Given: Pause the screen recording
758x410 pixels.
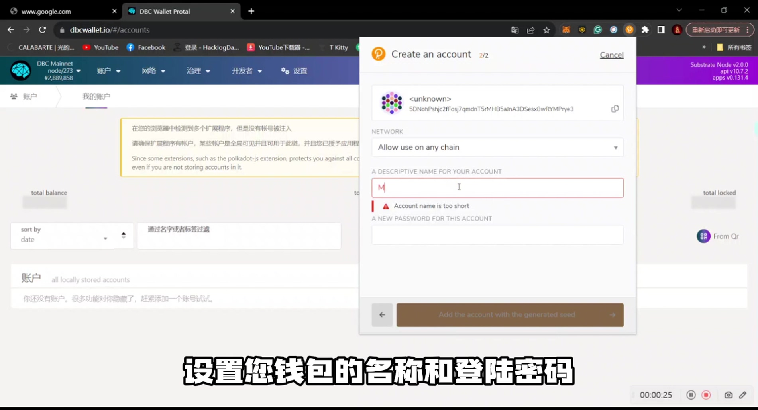Looking at the screenshot, I should pos(691,395).
